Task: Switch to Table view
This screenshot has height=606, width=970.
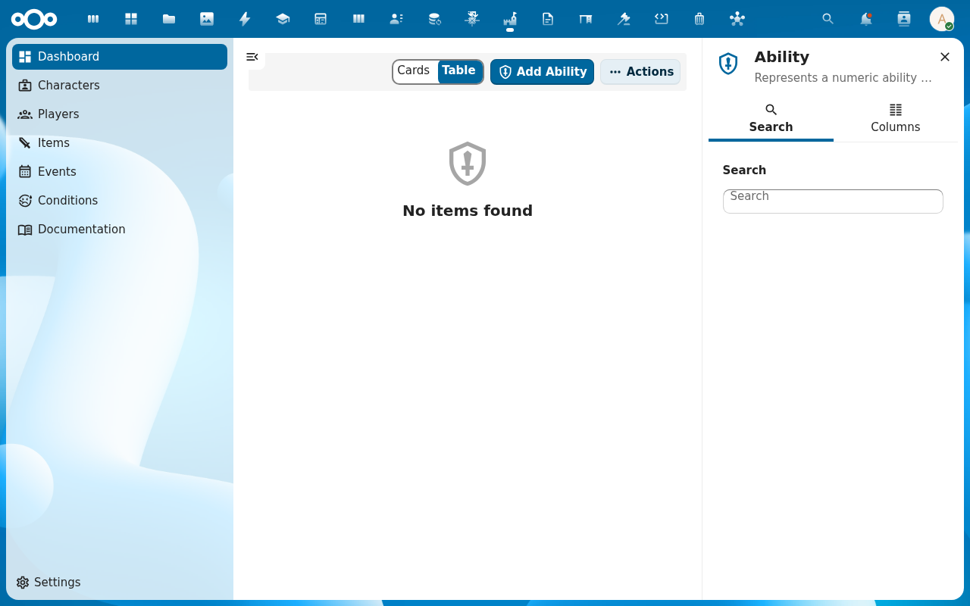Action: click(x=459, y=71)
